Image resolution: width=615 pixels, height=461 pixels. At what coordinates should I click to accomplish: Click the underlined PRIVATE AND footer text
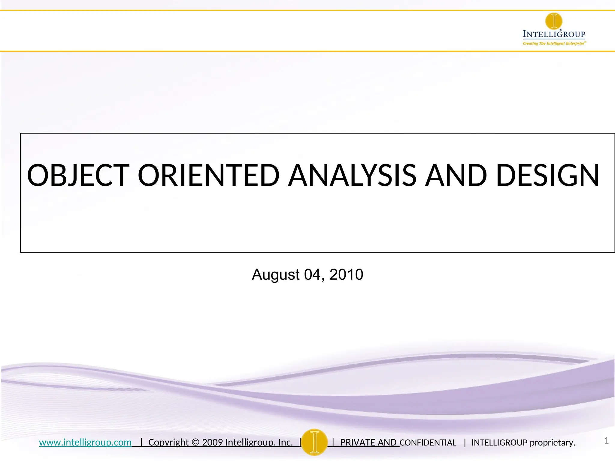(368, 442)
